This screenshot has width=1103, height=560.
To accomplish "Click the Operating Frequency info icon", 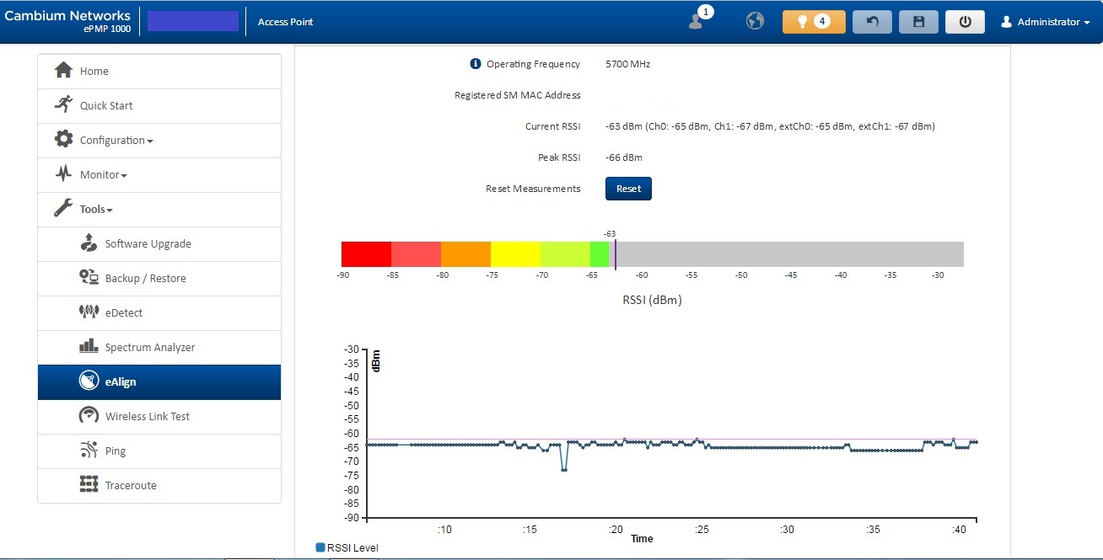I will click(x=476, y=64).
